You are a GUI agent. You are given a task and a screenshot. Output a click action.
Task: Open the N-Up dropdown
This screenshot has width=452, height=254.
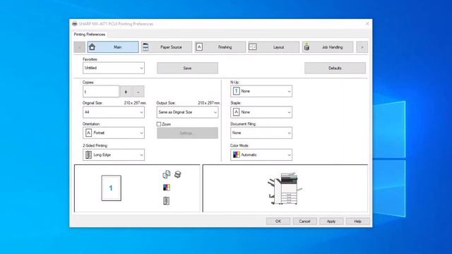pyautogui.click(x=261, y=91)
